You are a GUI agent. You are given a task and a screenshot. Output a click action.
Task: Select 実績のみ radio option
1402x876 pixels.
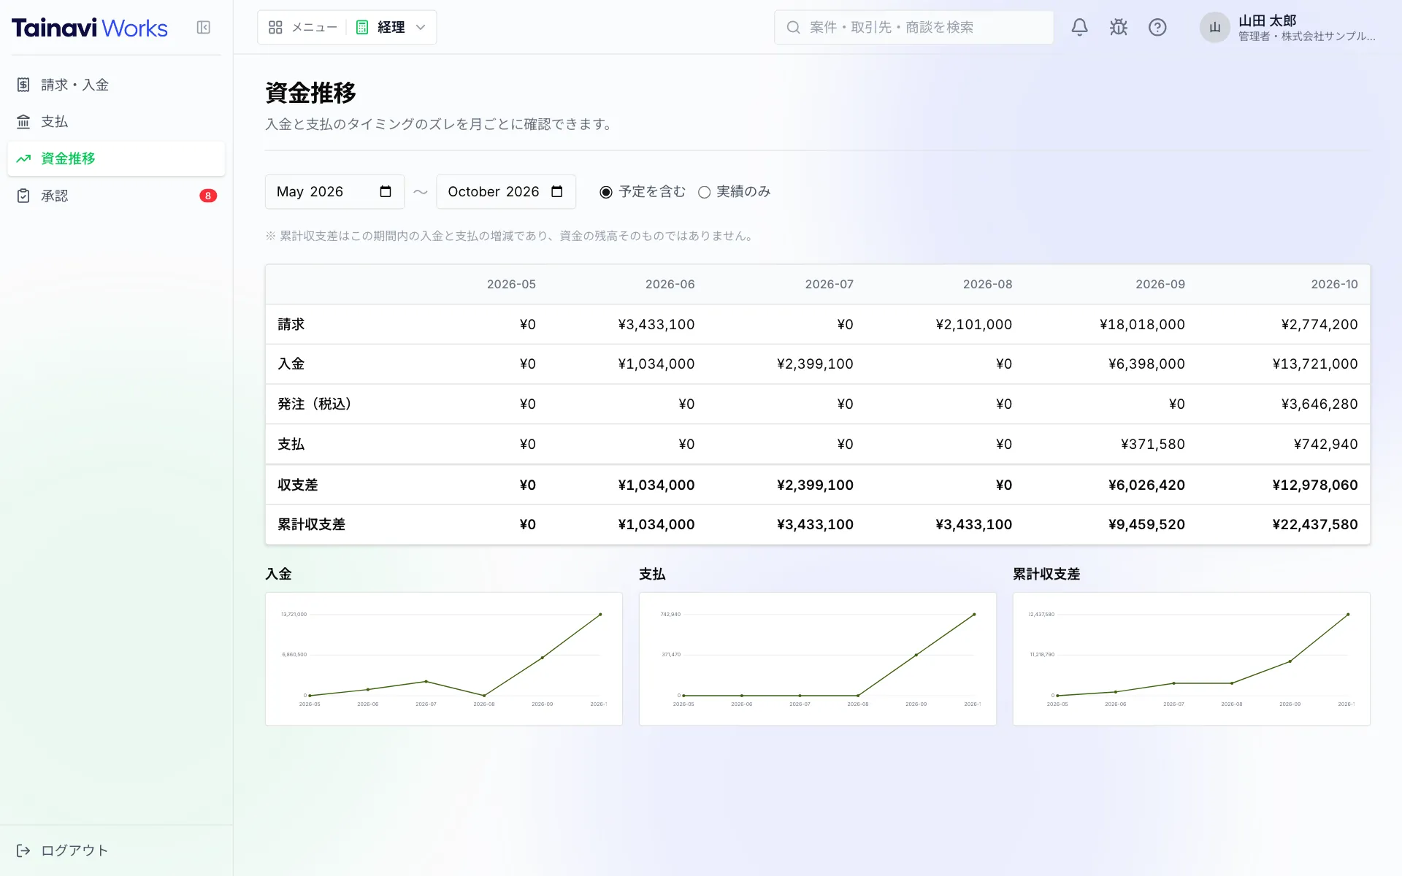704,192
